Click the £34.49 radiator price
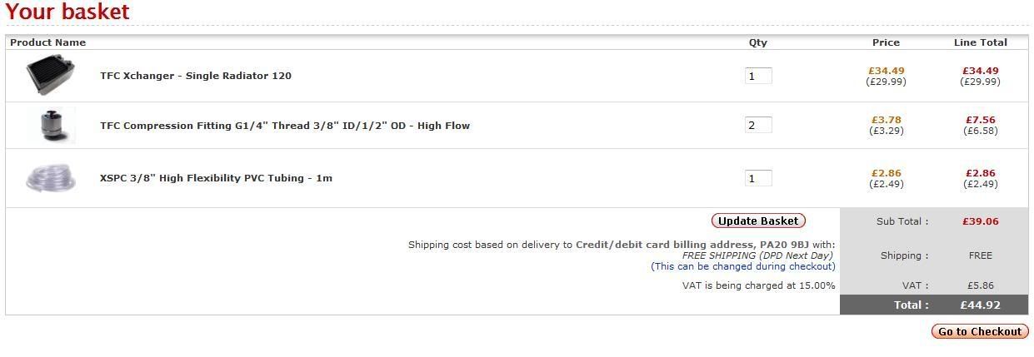The height and width of the screenshot is (357, 1034). click(887, 71)
